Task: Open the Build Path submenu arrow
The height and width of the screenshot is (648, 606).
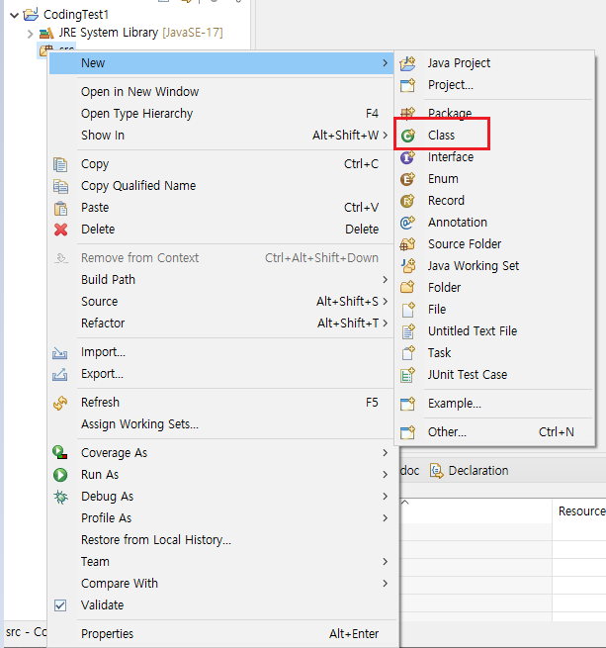Action: pos(385,280)
